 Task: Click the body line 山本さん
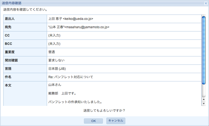coord(55,85)
